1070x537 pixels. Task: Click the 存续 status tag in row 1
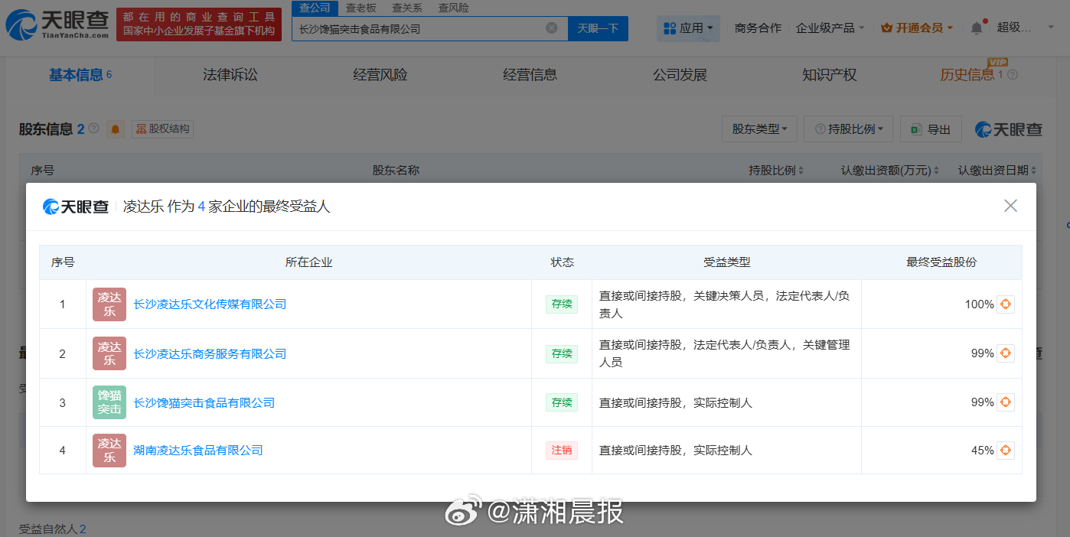pos(562,304)
